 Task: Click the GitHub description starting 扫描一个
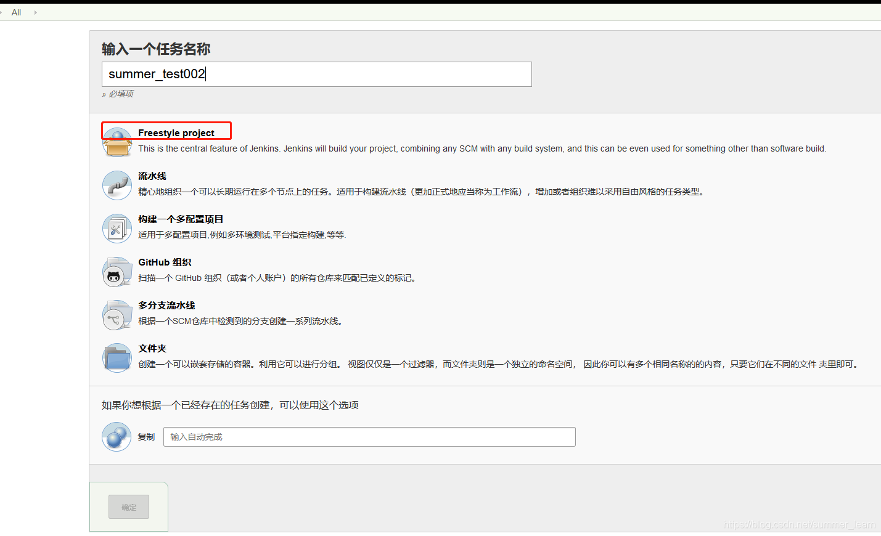click(278, 278)
